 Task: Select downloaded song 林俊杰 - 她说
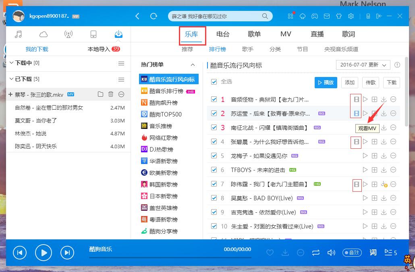tap(68, 133)
